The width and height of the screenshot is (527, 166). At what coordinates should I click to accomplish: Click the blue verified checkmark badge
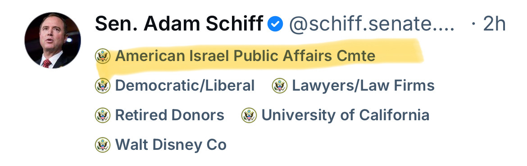[x=275, y=24]
